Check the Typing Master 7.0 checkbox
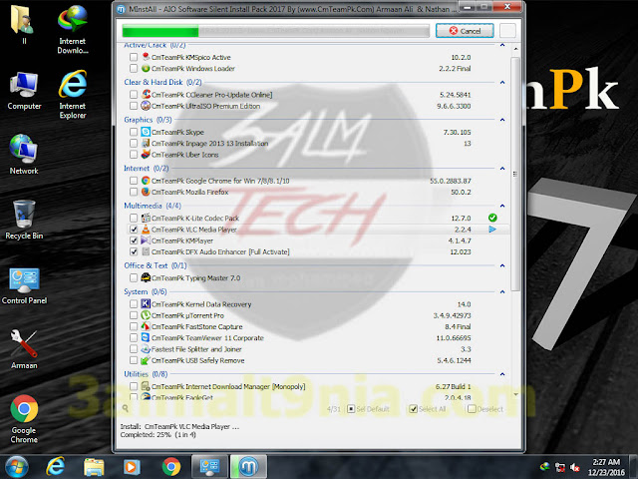This screenshot has height=479, width=638. tap(134, 277)
